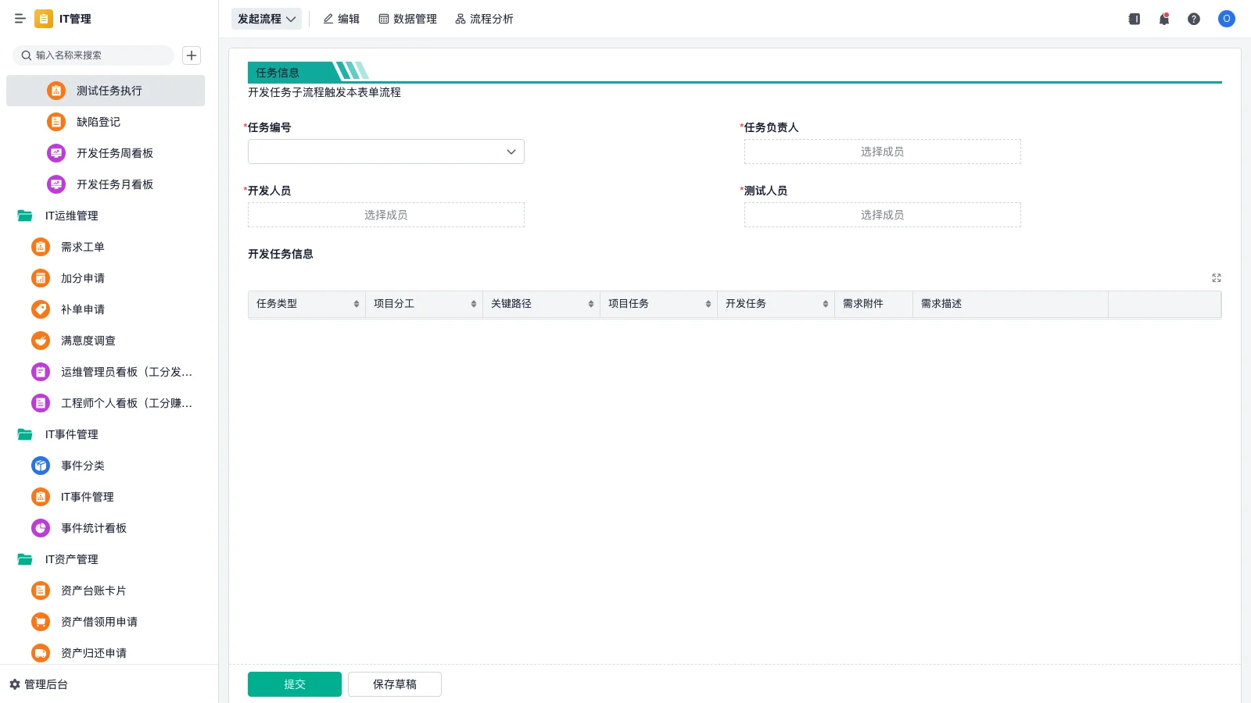Click the notification bell icon

[1163, 19]
